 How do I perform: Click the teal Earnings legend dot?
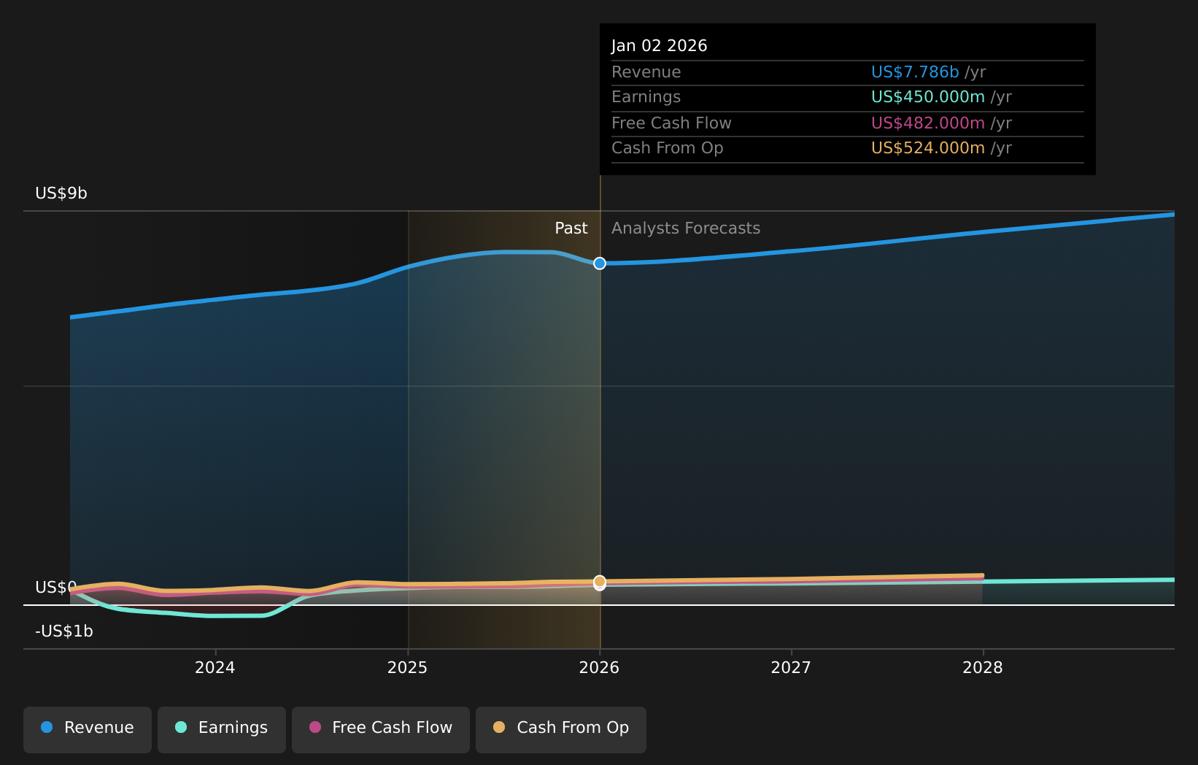click(181, 728)
